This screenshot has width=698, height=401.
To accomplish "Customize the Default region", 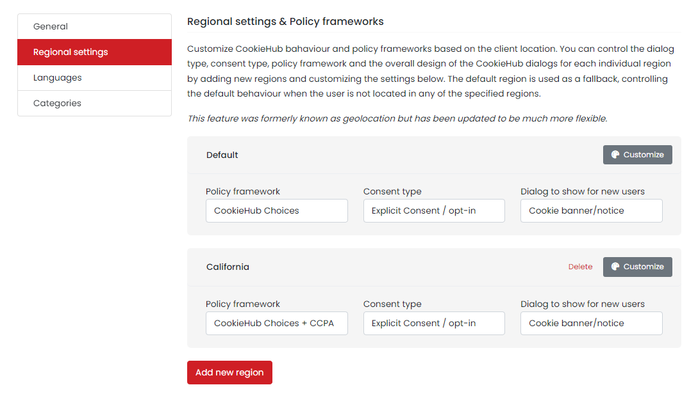I will coord(638,154).
